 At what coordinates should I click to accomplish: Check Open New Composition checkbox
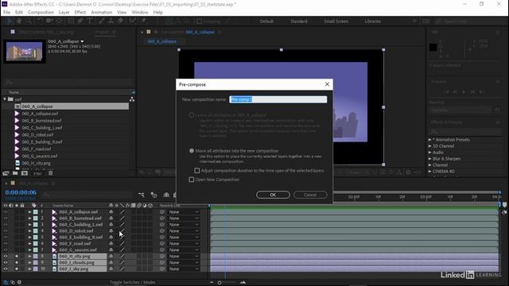click(192, 180)
